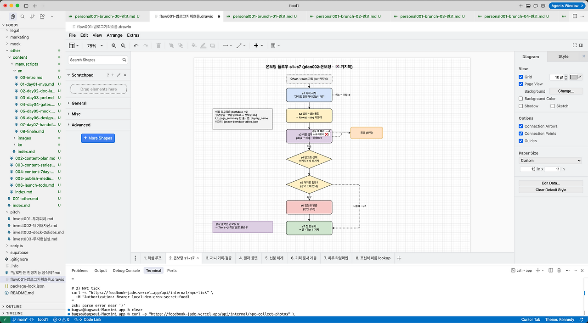588x323 pixels.
Task: Click the shadow toolbar icon
Action: pos(212,45)
